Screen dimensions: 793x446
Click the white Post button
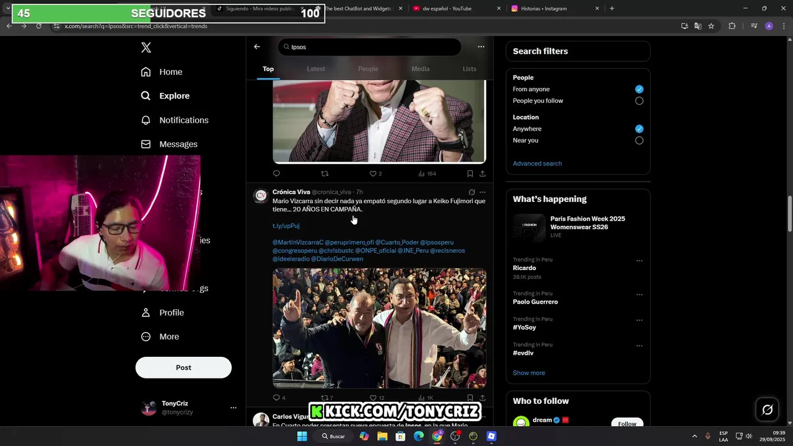(x=183, y=367)
